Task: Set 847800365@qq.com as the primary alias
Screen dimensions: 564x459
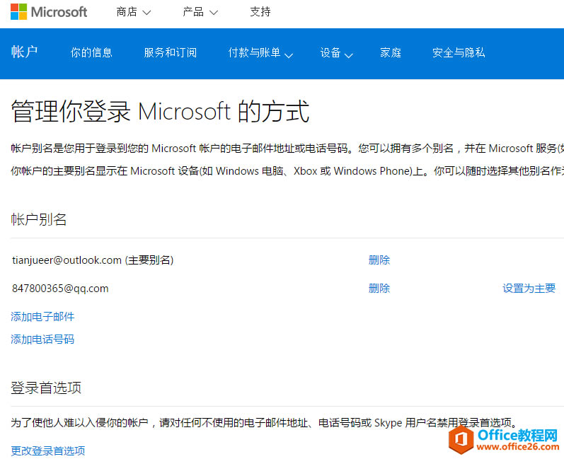Action: [x=529, y=289]
